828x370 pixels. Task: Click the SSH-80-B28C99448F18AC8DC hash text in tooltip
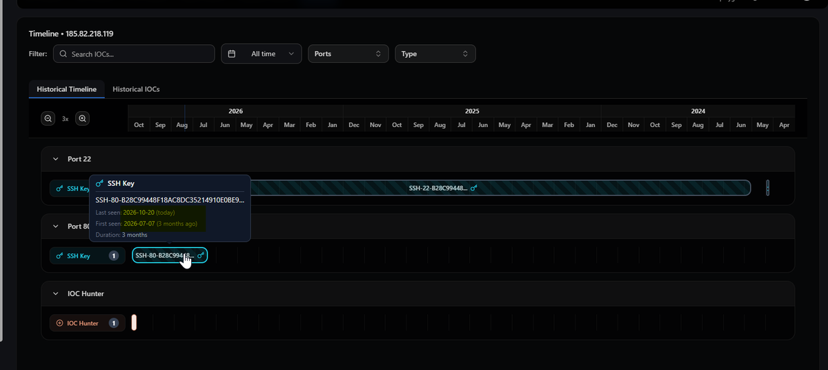170,200
